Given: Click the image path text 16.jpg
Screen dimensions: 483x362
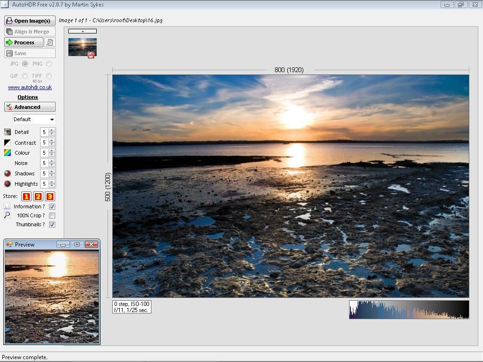Looking at the screenshot, I should pyautogui.click(x=127, y=20).
